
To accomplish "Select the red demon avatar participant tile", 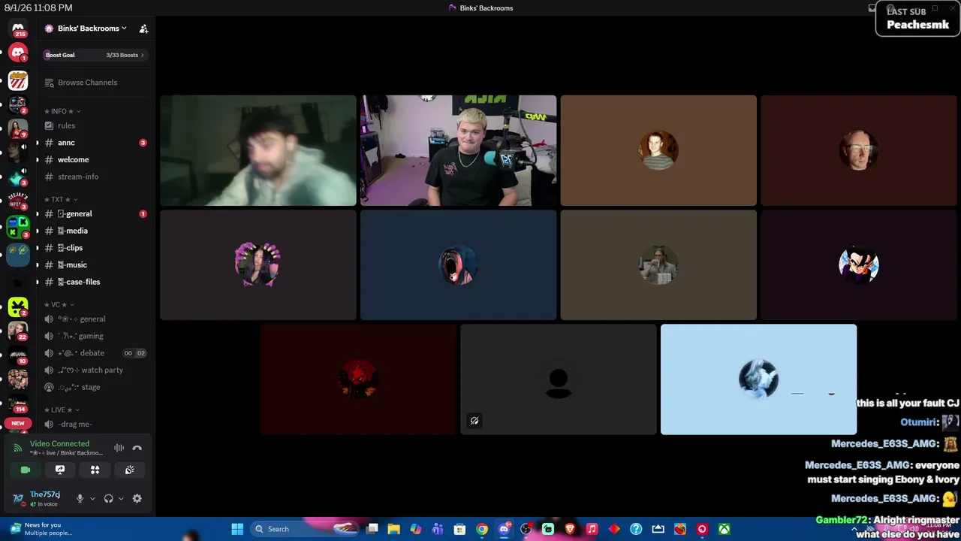I will 358,379.
